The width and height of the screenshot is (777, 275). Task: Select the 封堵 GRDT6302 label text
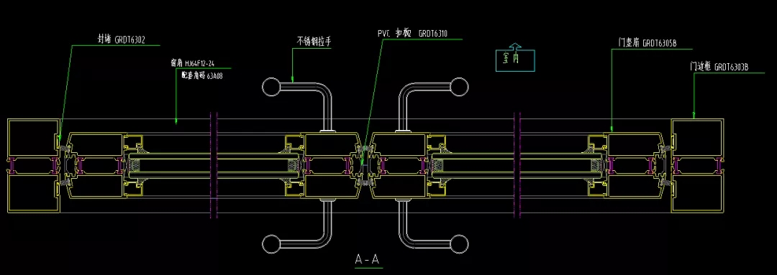tap(120, 39)
